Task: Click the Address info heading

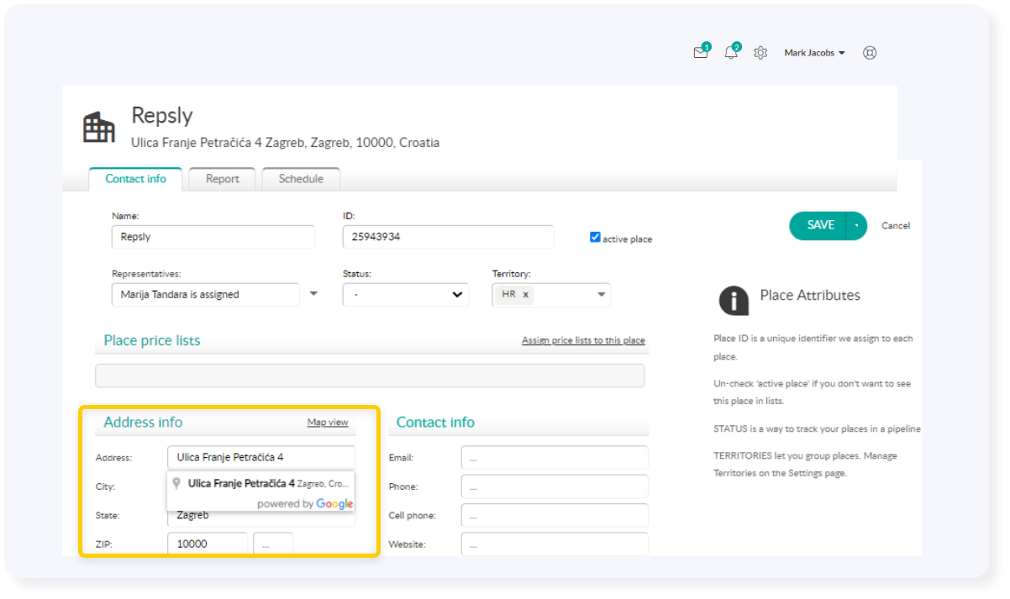Action: [x=143, y=423]
